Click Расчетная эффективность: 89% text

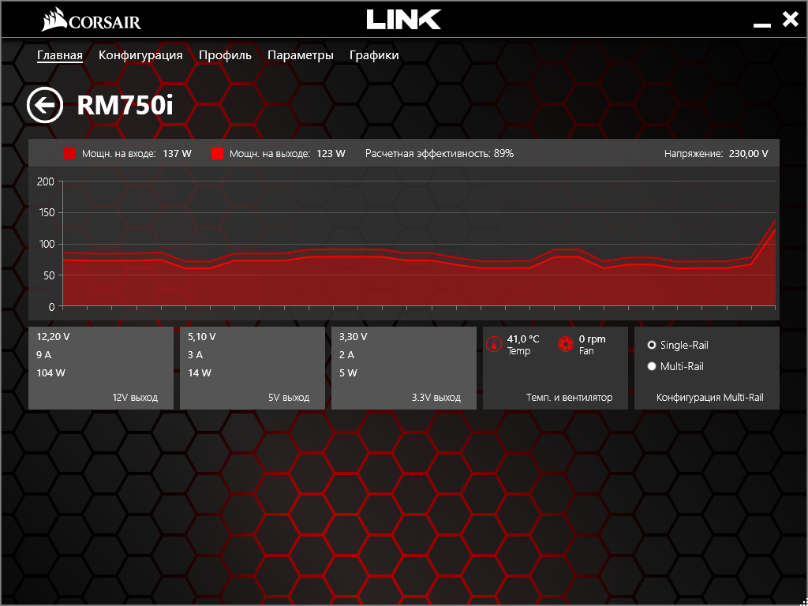click(x=440, y=154)
